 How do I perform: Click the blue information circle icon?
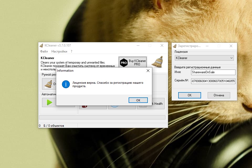[66, 85]
